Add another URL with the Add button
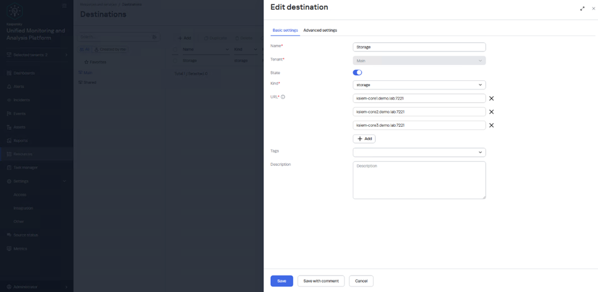This screenshot has height=292, width=598. (364, 139)
